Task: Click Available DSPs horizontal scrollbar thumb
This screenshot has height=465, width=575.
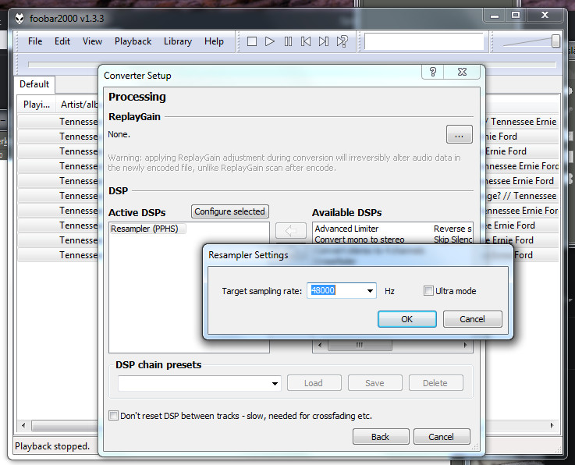Action: coord(360,345)
